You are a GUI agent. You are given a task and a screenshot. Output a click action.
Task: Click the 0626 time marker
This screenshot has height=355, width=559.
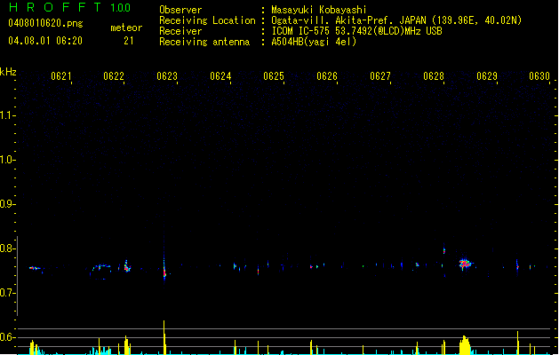coord(327,76)
